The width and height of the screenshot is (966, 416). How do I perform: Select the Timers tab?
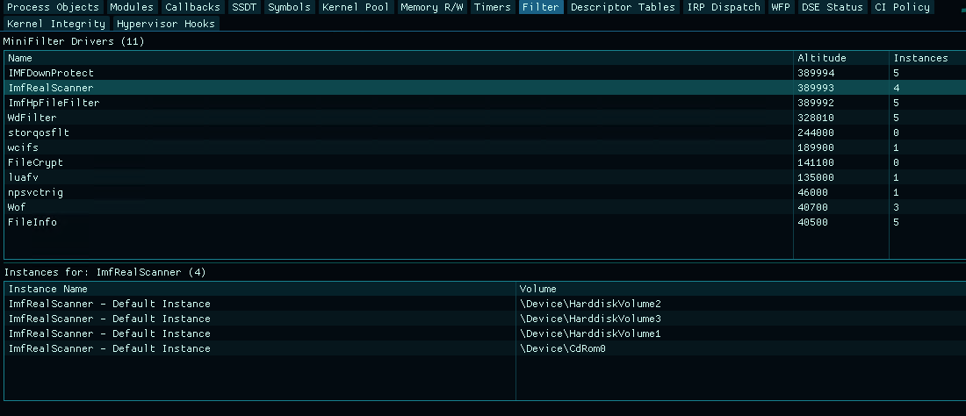pyautogui.click(x=493, y=7)
